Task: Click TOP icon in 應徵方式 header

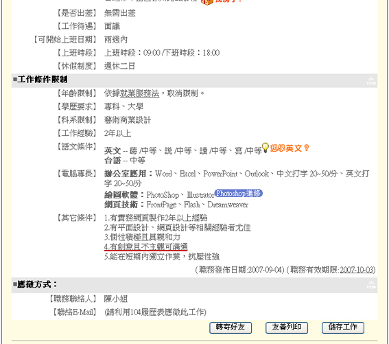Action: (x=371, y=284)
